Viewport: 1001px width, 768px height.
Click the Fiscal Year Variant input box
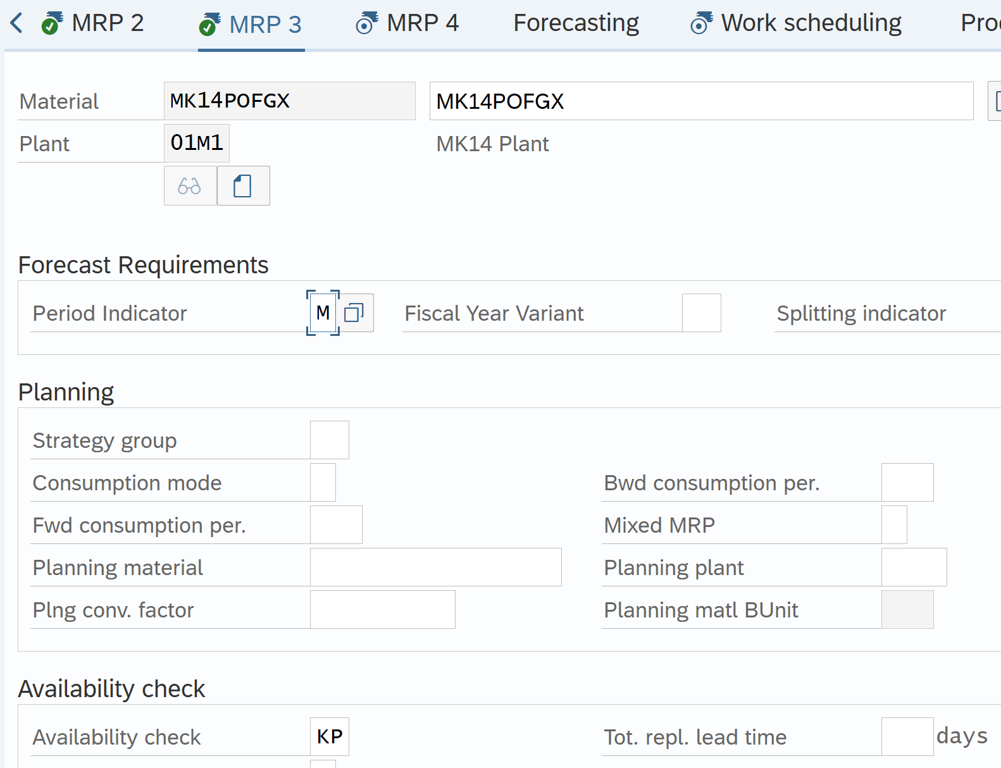pyautogui.click(x=701, y=313)
